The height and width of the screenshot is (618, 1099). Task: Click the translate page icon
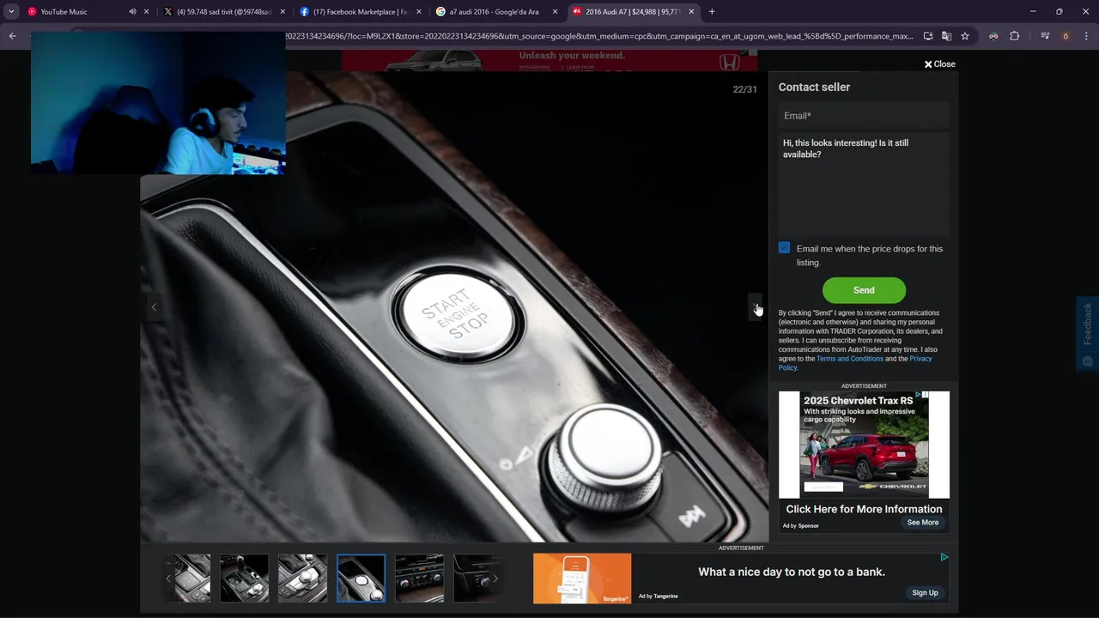[946, 36]
